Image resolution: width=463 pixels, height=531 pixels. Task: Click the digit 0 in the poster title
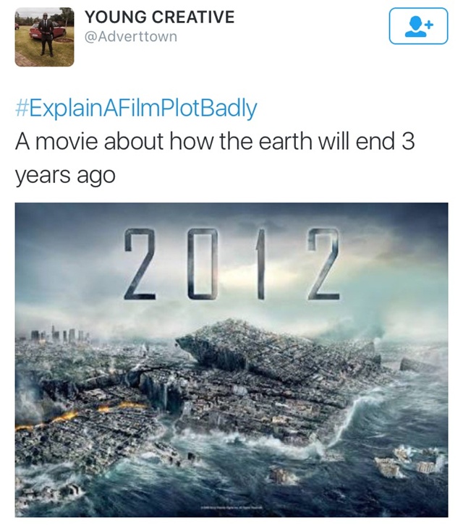pos(203,264)
